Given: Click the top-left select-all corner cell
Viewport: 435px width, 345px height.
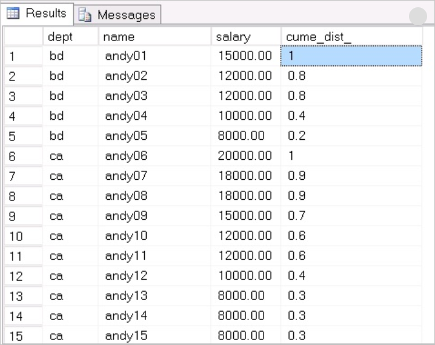Looking at the screenshot, I should pos(24,36).
